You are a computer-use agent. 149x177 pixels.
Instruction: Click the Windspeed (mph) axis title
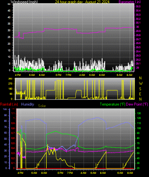click(x=24, y=2)
